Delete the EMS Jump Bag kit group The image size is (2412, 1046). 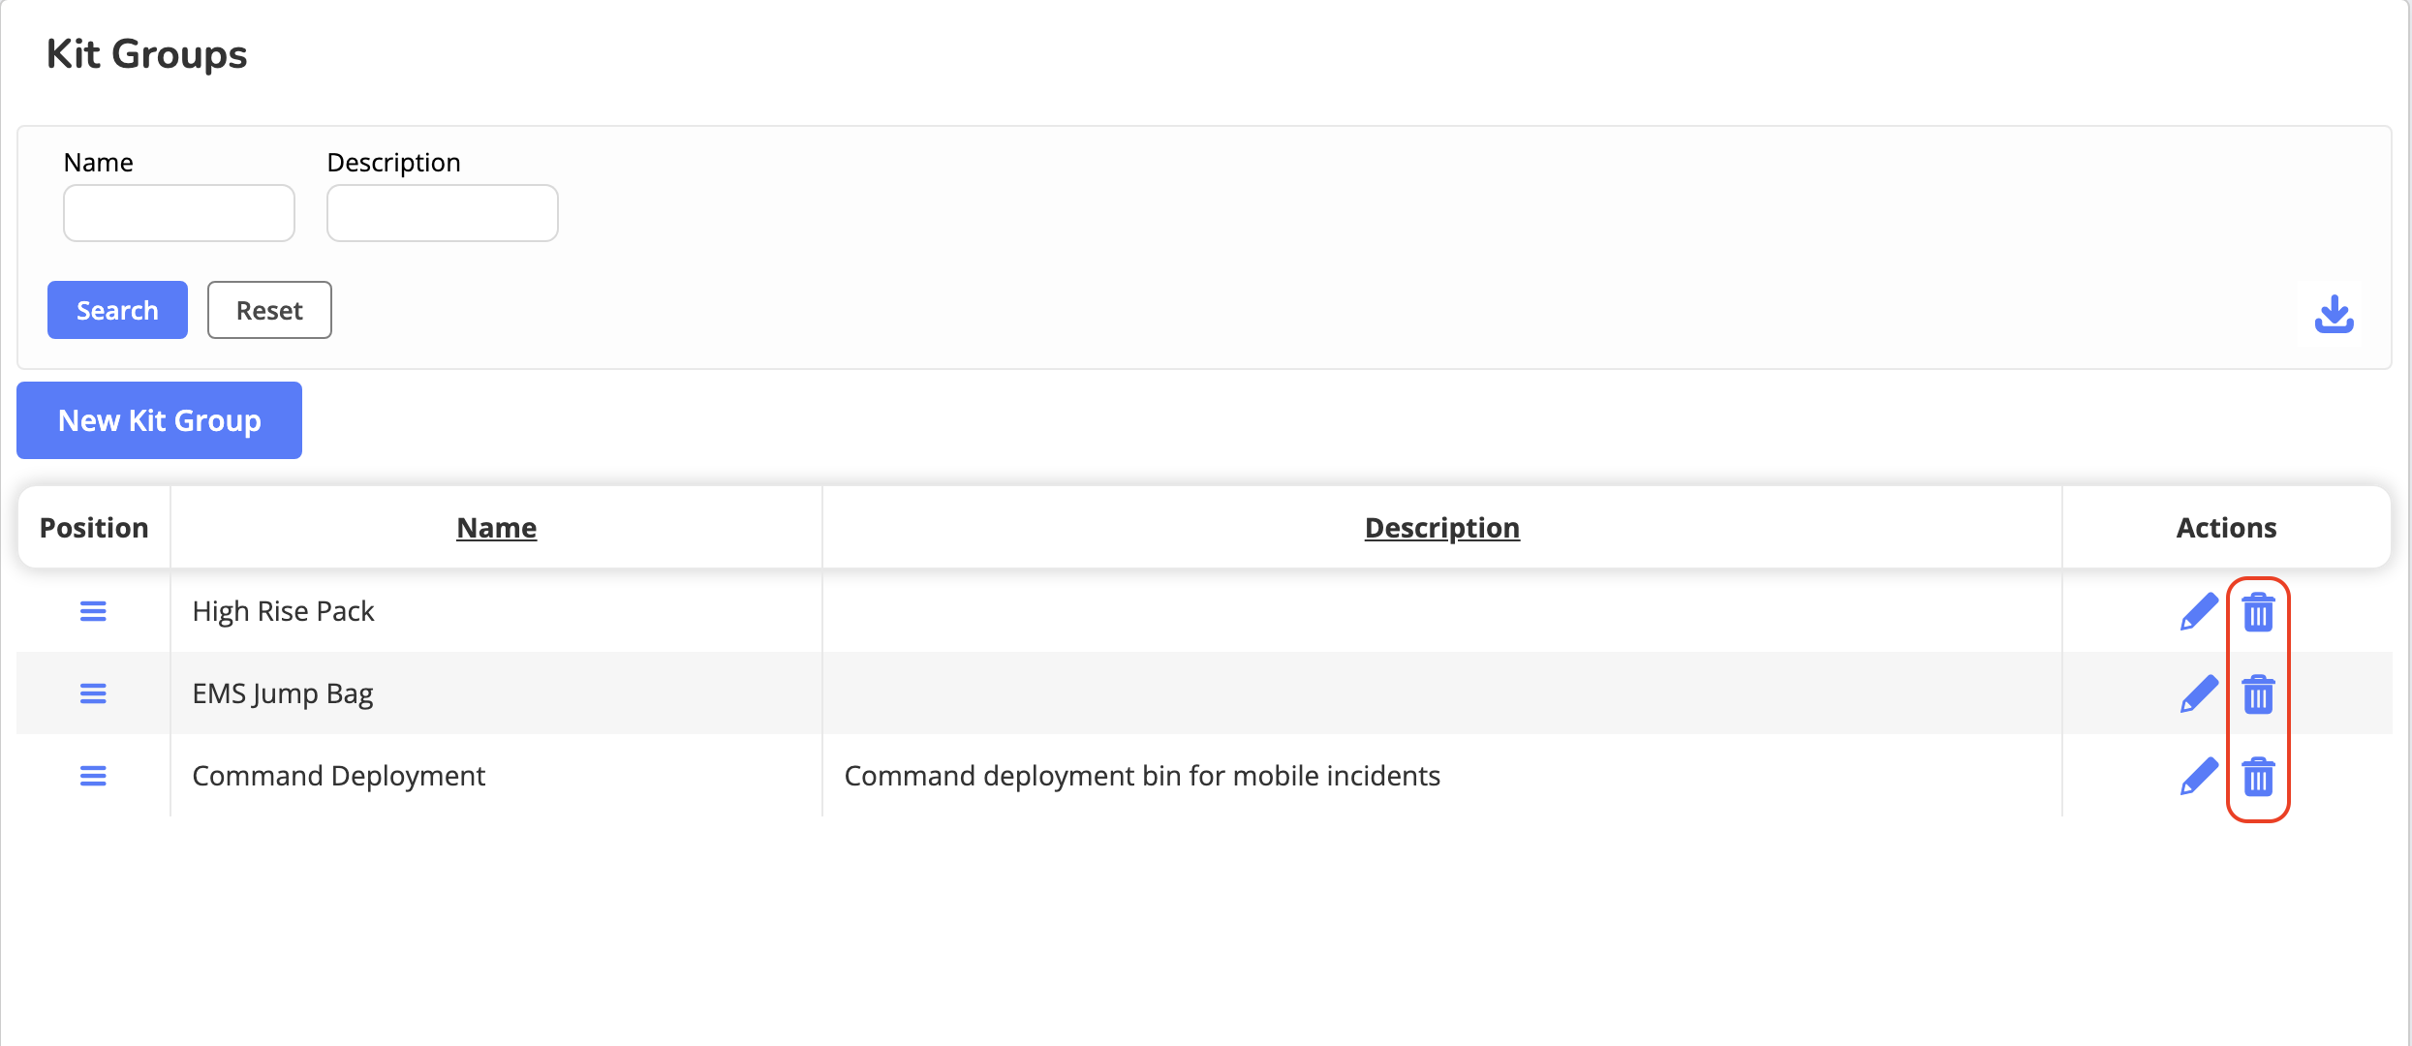(2258, 694)
